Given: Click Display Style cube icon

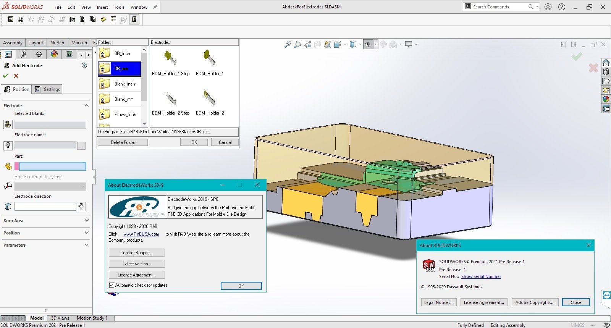Looking at the screenshot, I should tap(353, 45).
